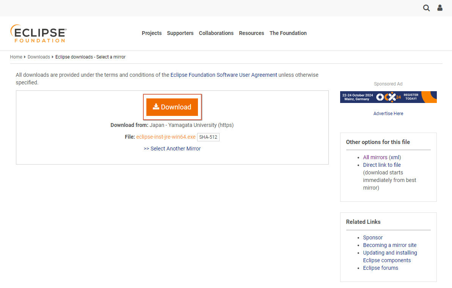The image size is (452, 288).
Task: Expand the Resources menu
Action: 251,33
